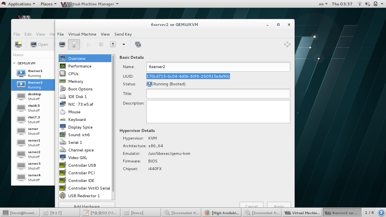Click the Cancel button
The height and width of the screenshot is (217, 386).
[251, 205]
